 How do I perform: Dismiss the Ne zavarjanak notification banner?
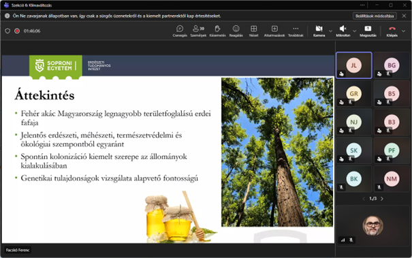point(404,16)
